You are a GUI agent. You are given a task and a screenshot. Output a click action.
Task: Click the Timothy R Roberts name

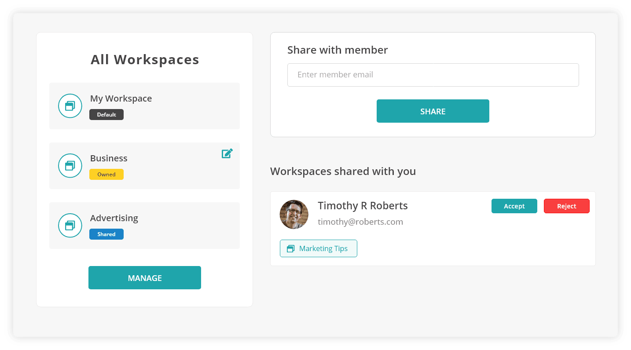coord(363,206)
